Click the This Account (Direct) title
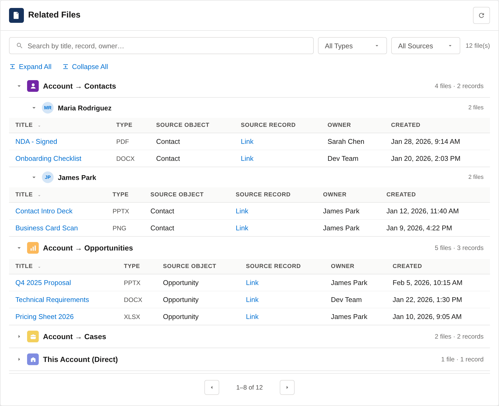Viewport: 499px width, 406px height. click(x=80, y=359)
